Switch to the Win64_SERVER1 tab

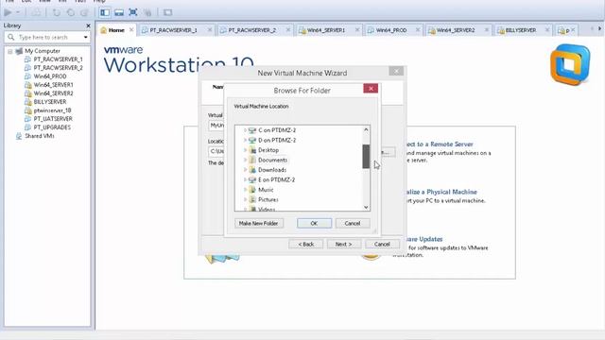(325, 30)
